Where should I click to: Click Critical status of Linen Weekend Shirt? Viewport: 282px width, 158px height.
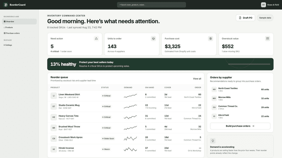coord(106,96)
